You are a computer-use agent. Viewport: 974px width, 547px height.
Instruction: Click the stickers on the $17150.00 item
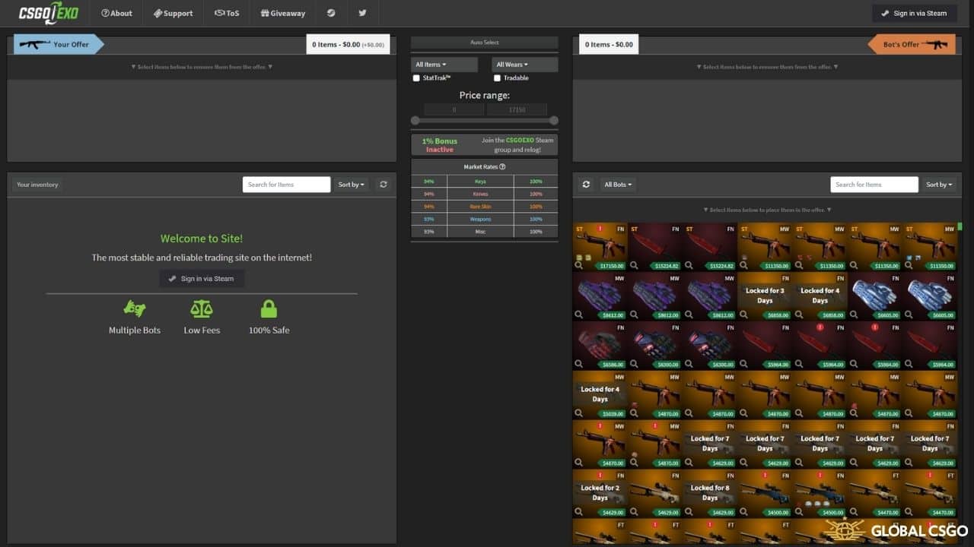[x=582, y=256]
